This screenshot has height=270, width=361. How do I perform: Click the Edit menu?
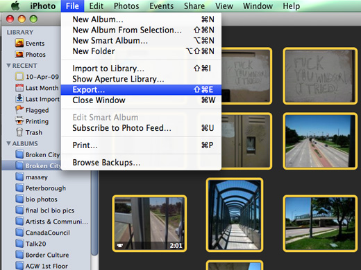[x=96, y=6]
